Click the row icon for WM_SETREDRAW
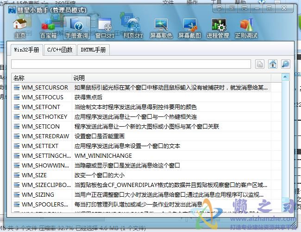 (17, 136)
